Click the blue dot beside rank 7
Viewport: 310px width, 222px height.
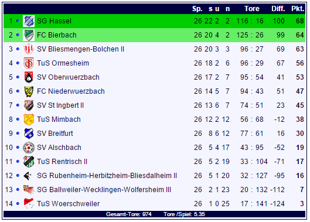click(x=18, y=105)
